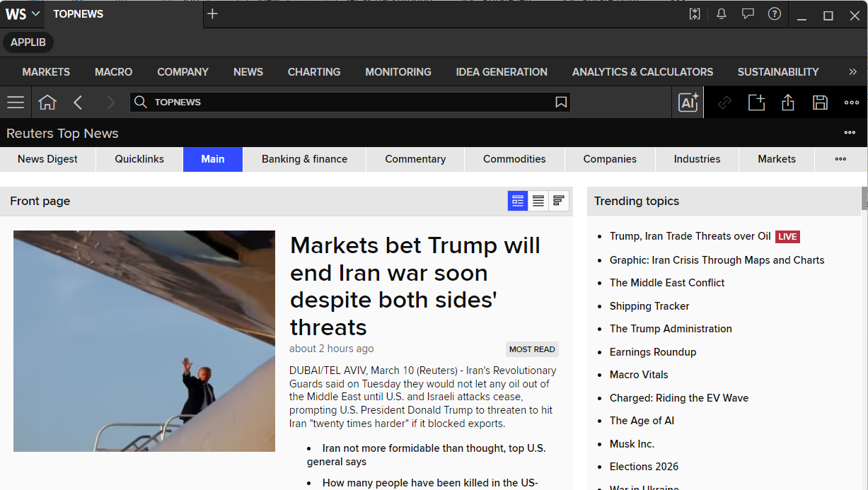
Task: Open the AI assistant icon
Action: (x=688, y=103)
